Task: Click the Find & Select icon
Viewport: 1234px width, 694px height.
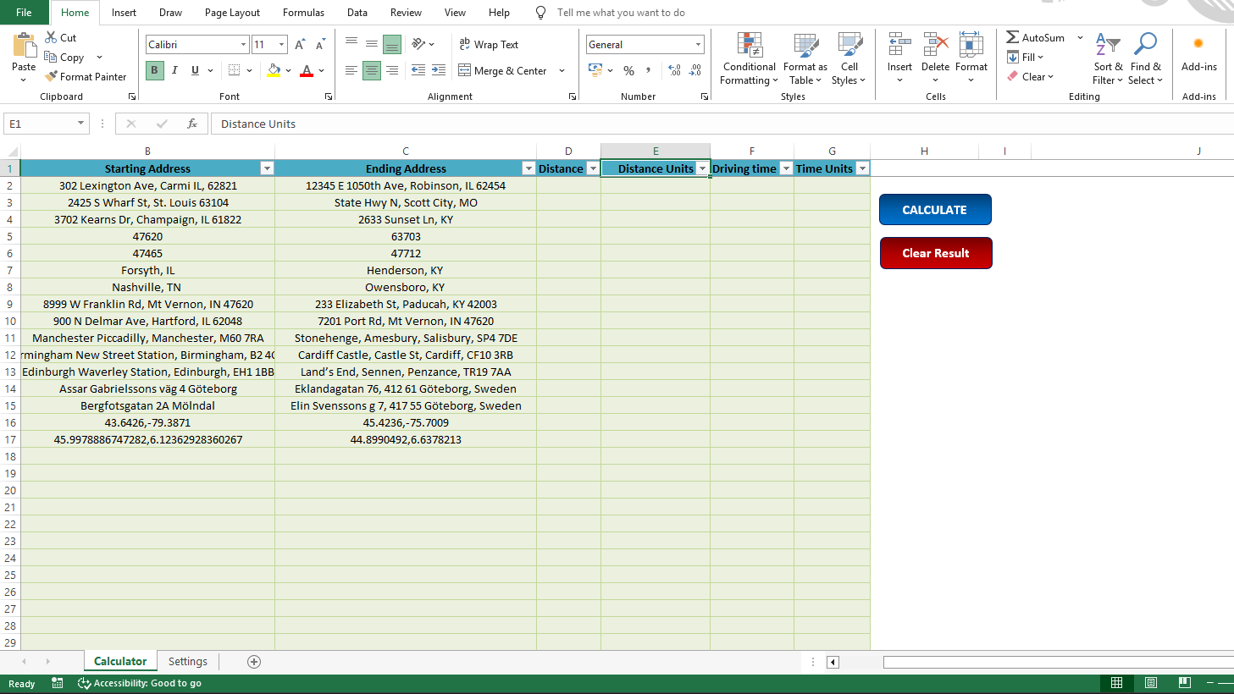Action: click(1145, 59)
